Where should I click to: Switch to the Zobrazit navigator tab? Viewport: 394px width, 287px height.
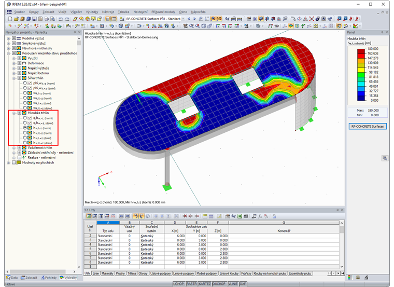pos(29,278)
